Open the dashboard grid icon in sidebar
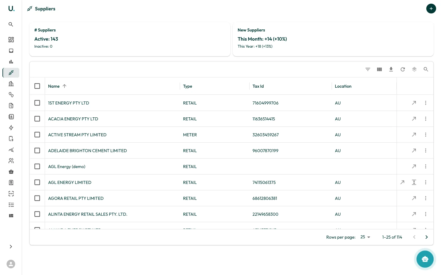Image resolution: width=441 pixels, height=275 pixels. click(x=11, y=40)
